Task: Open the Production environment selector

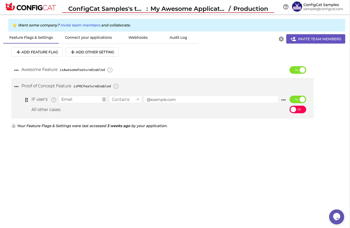Action: click(x=251, y=8)
